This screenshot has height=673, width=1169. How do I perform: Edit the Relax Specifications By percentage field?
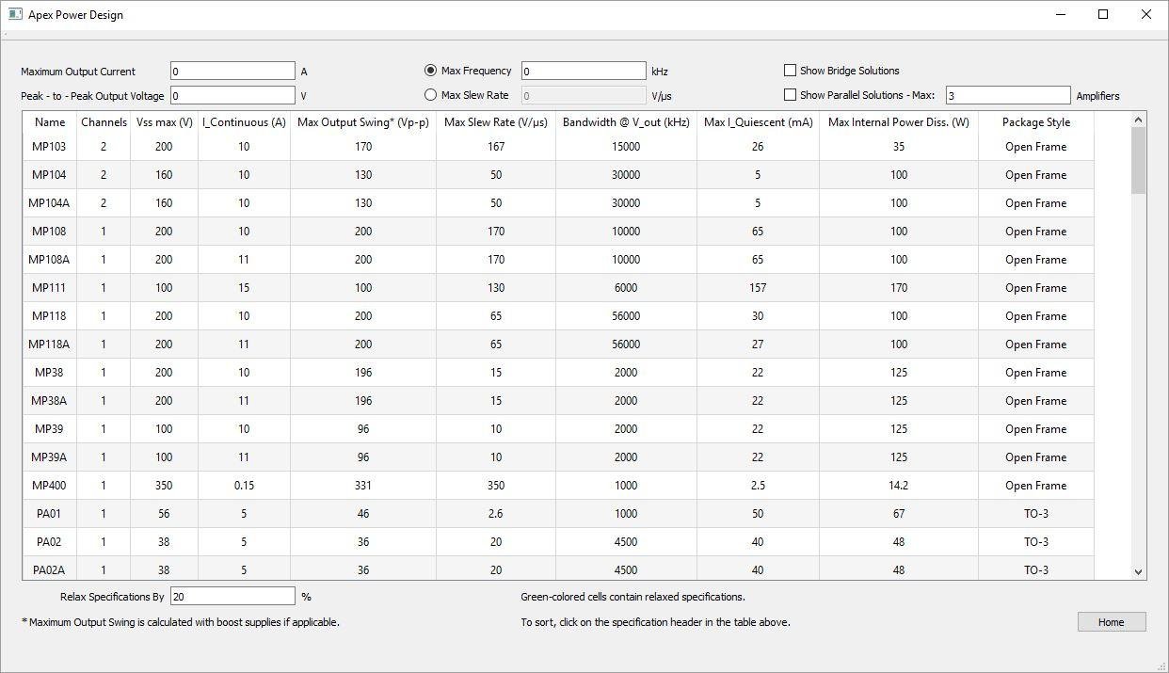[x=232, y=595]
